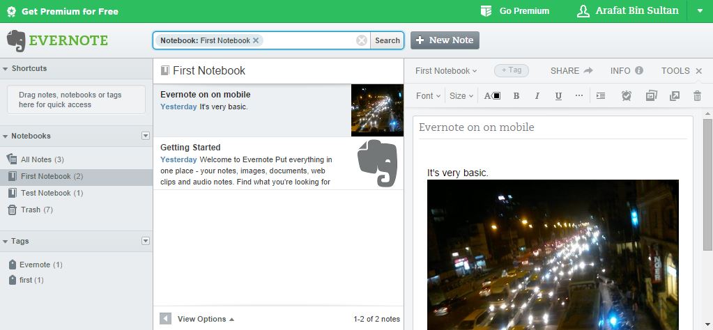
Task: Open note INFO panel
Action: pos(627,71)
